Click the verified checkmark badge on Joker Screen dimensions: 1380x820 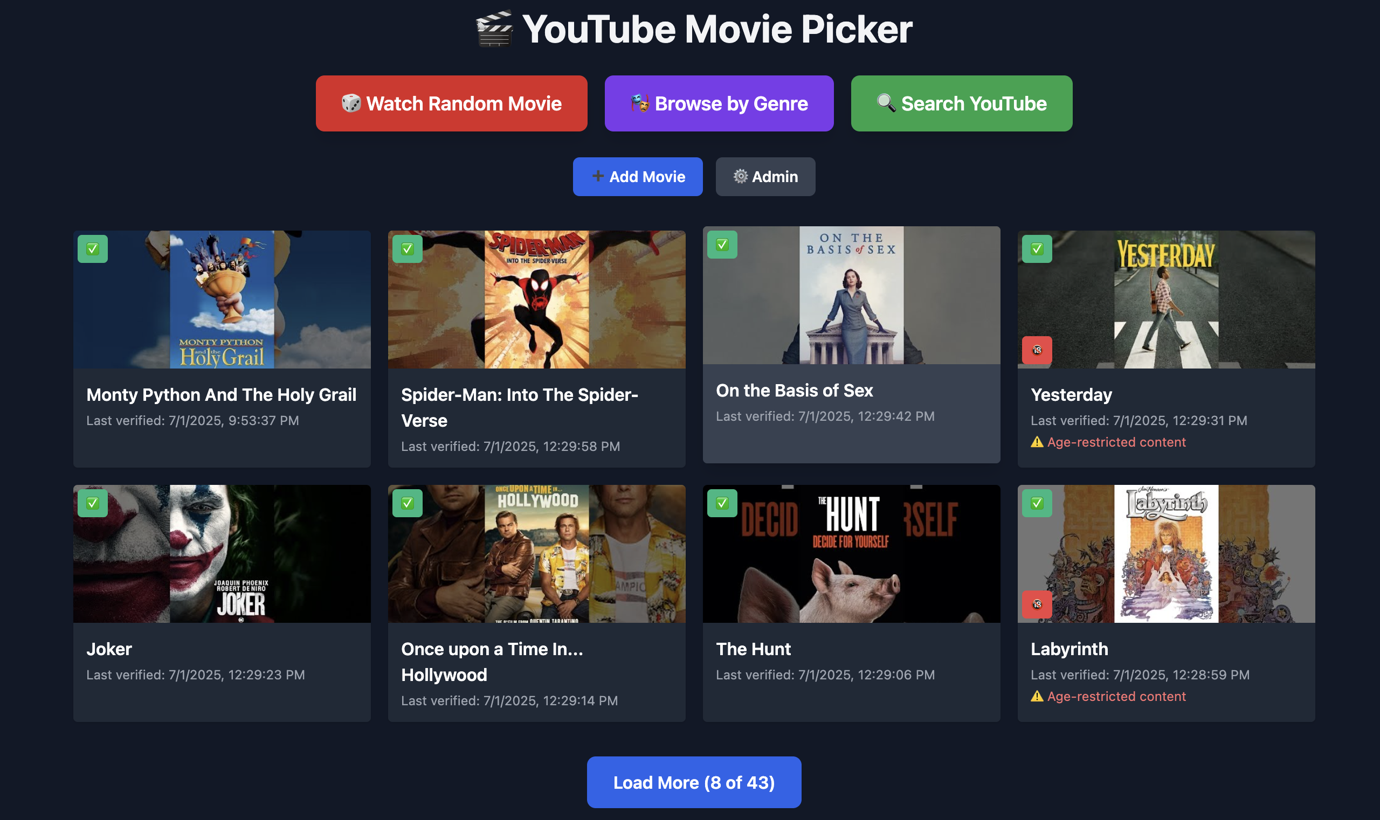tap(92, 503)
